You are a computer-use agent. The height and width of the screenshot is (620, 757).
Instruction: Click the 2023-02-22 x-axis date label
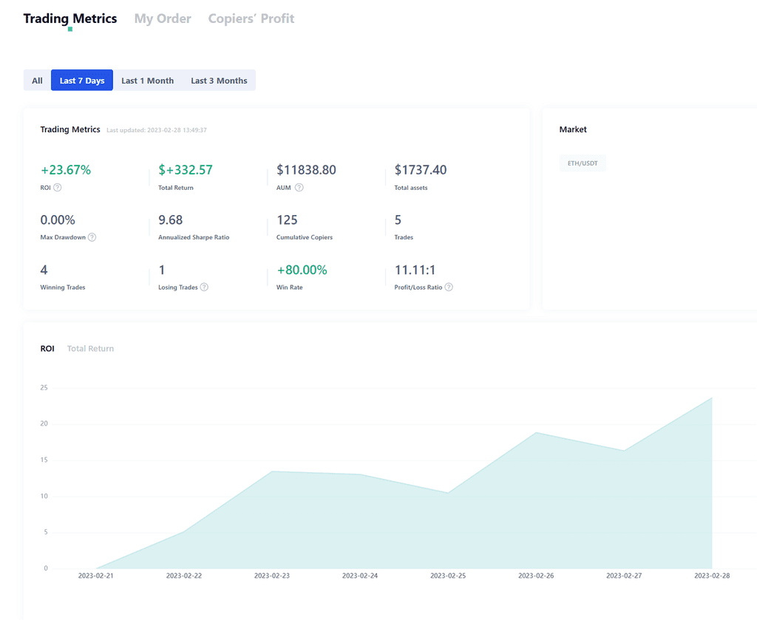[184, 576]
